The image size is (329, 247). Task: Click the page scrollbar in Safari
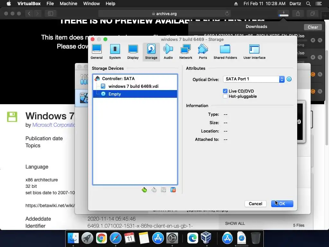tap(327, 98)
